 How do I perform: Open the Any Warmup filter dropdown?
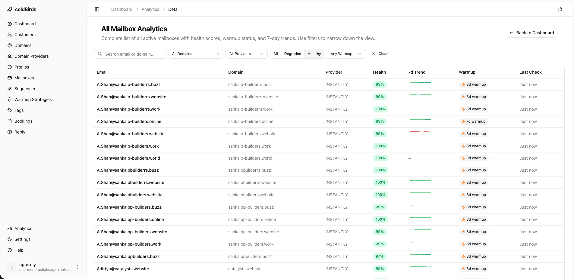coord(346,54)
